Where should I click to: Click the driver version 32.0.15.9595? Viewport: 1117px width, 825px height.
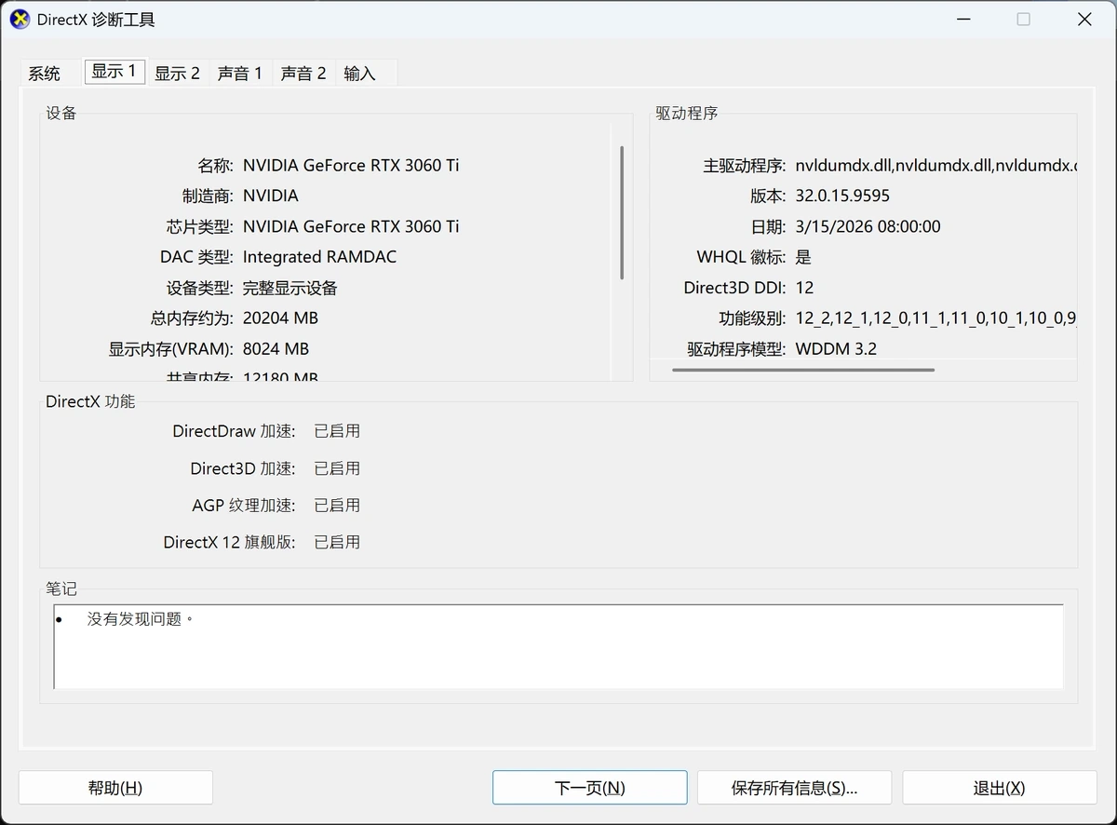coord(842,196)
